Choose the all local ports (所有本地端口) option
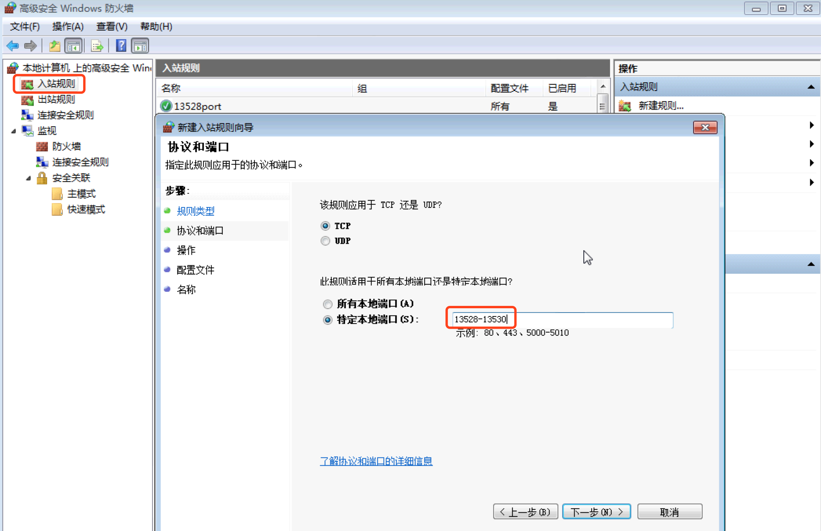 (328, 304)
